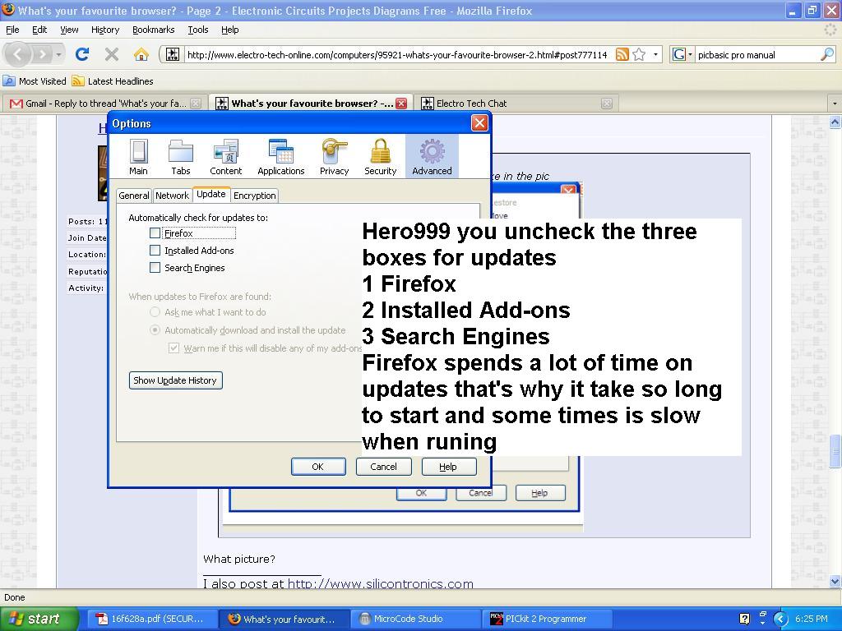Switch to the General sub-tab

point(134,196)
